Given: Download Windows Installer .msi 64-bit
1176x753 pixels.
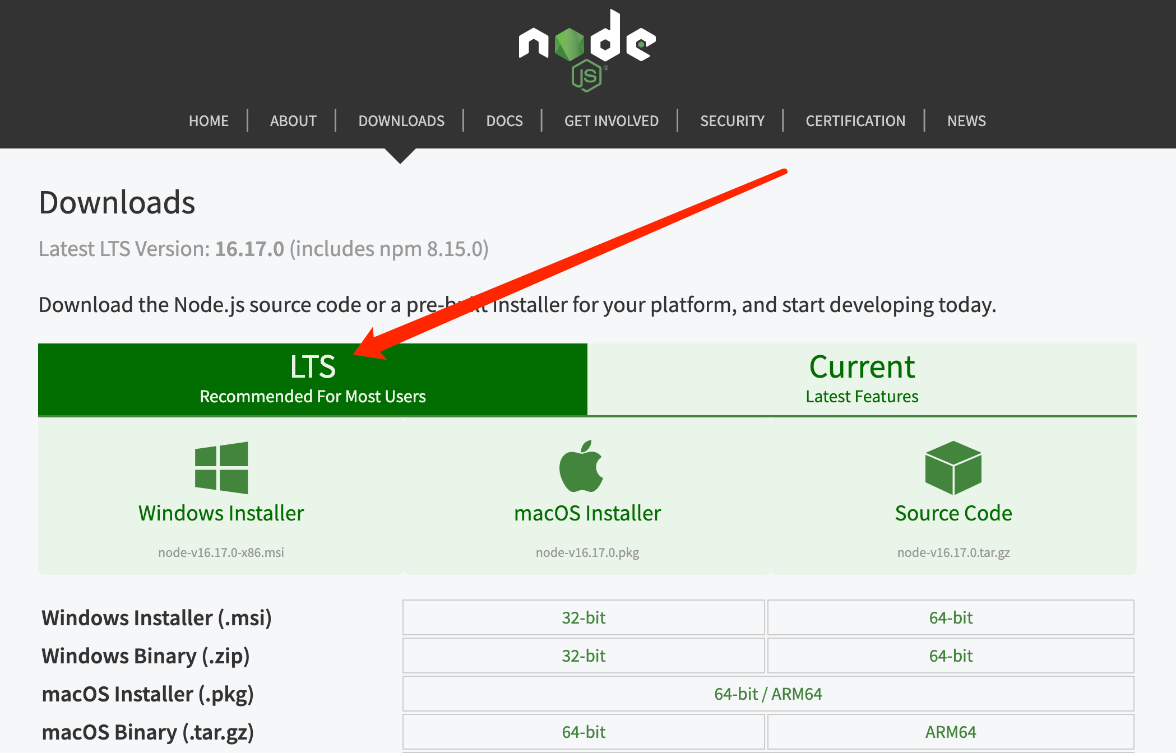Looking at the screenshot, I should [951, 617].
